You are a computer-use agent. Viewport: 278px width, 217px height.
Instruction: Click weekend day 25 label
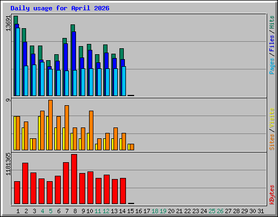(212, 211)
